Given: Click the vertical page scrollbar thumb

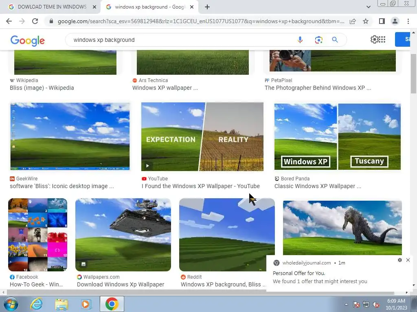Looking at the screenshot, I should click(x=413, y=74).
